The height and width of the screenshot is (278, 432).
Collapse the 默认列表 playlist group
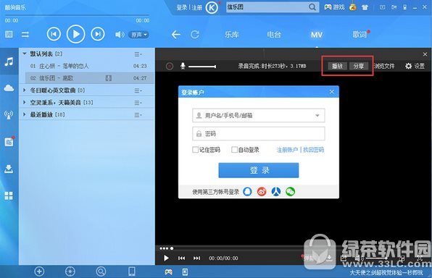(25, 54)
